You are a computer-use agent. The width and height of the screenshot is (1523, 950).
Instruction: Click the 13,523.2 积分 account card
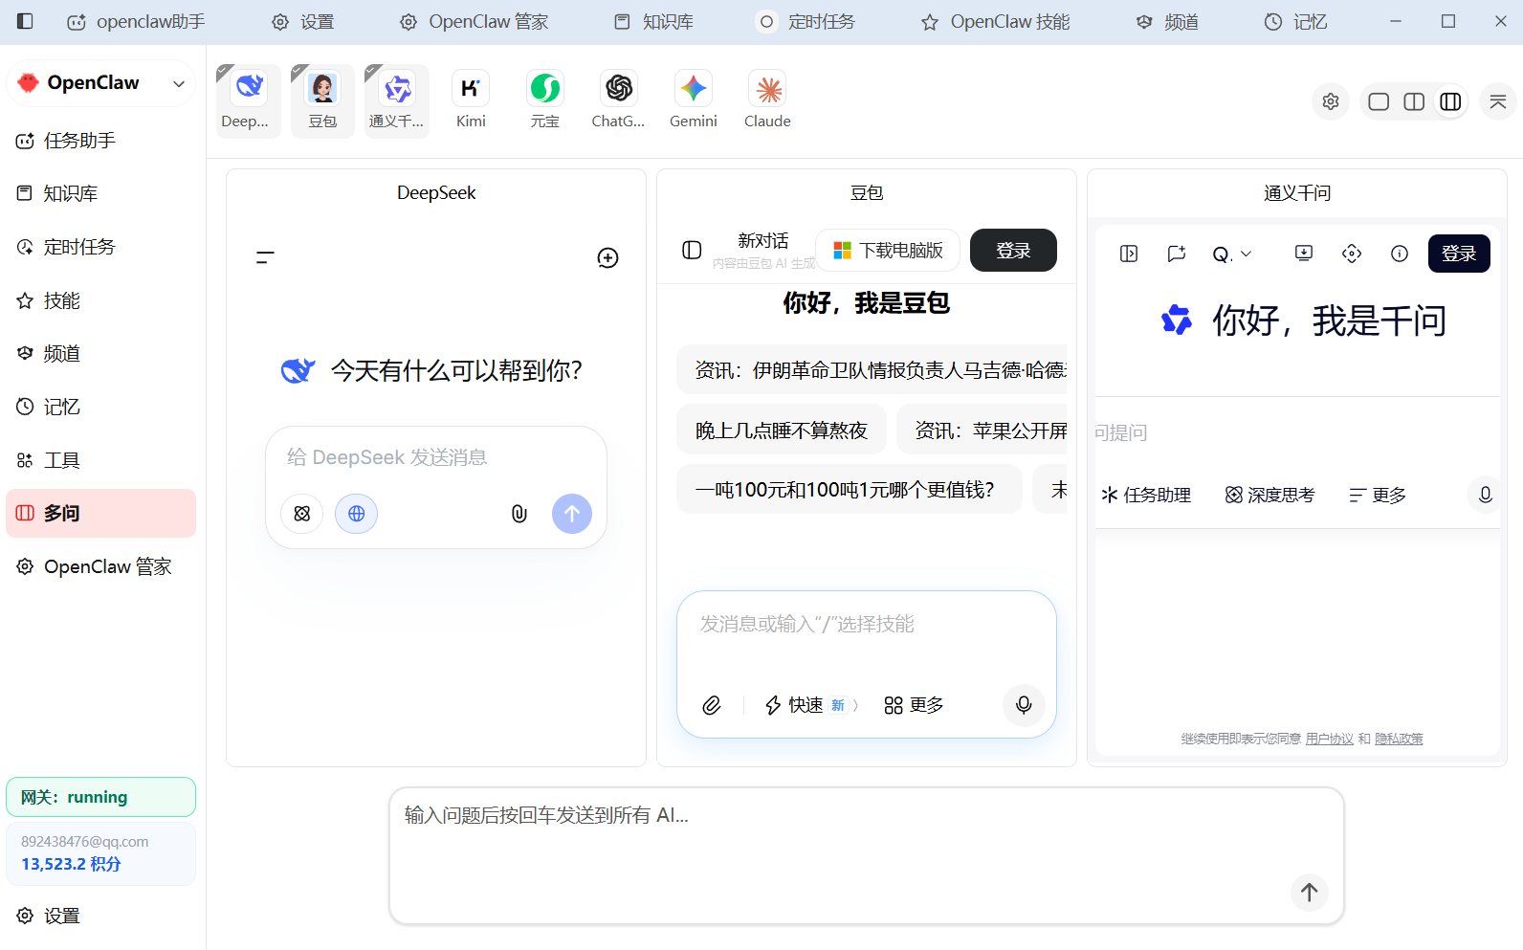pos(100,853)
